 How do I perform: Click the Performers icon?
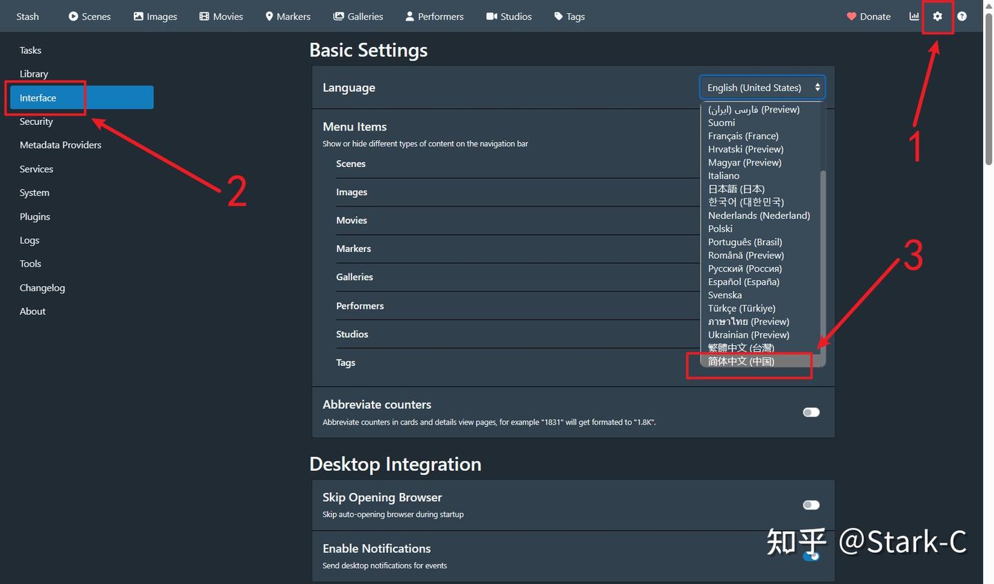point(433,16)
